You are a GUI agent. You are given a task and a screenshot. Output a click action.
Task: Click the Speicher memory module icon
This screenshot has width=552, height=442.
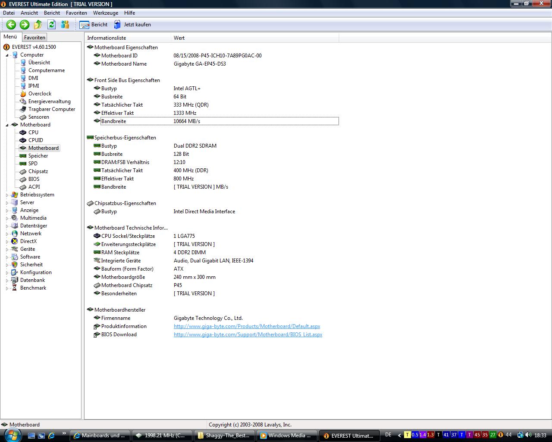pyautogui.click(x=23, y=156)
